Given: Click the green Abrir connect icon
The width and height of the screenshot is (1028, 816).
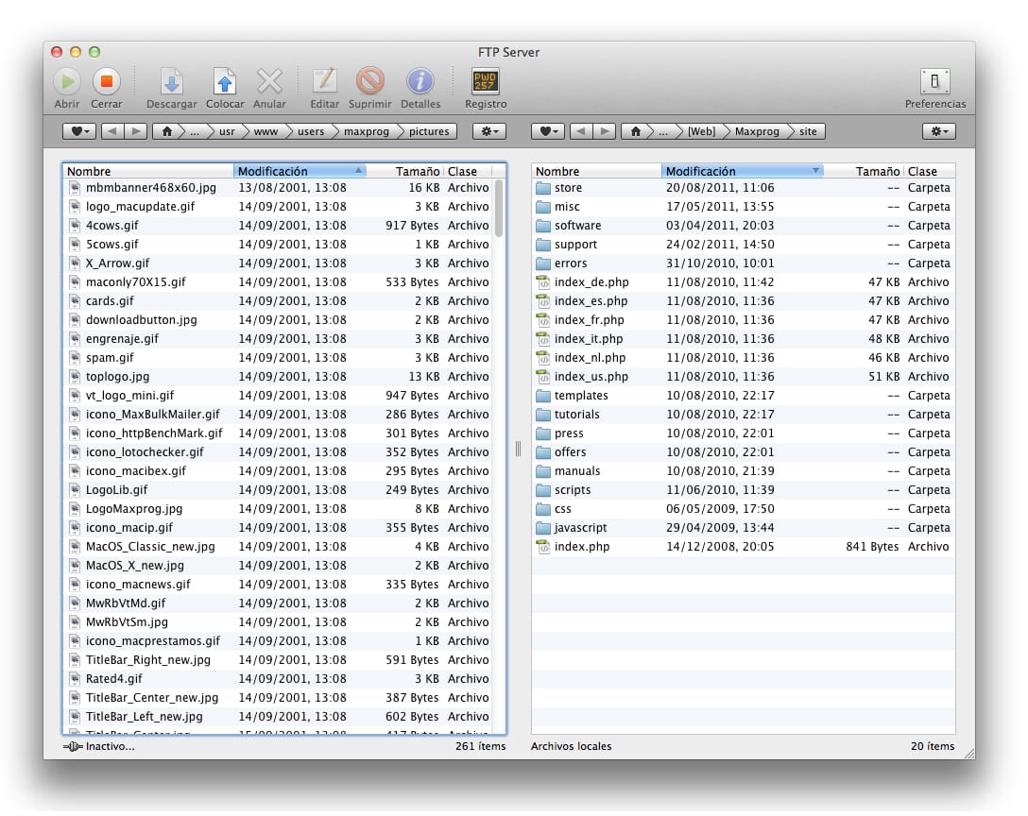Looking at the screenshot, I should (67, 81).
